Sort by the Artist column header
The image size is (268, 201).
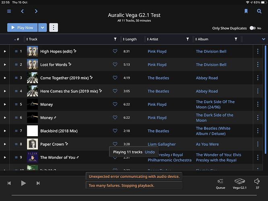point(153,39)
